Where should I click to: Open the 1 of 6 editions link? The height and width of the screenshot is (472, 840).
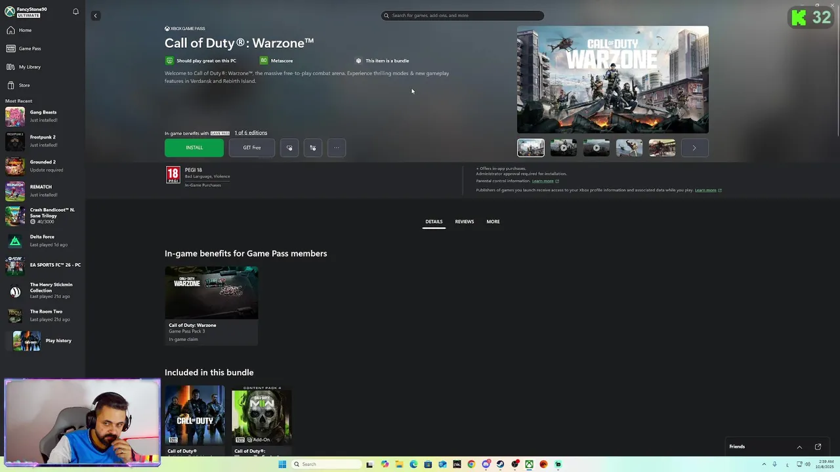(251, 133)
